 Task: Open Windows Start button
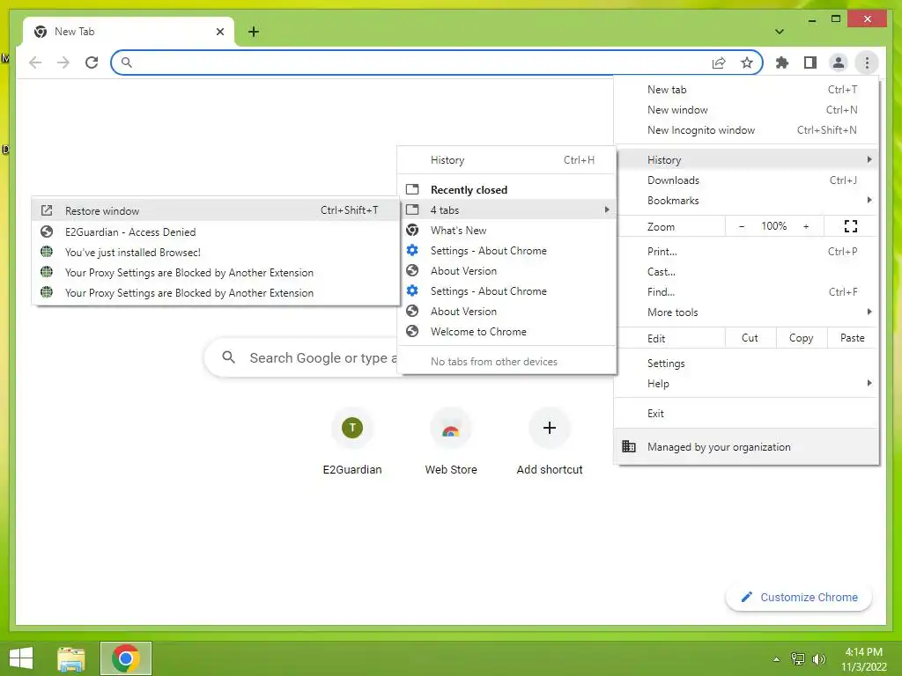tap(21, 658)
